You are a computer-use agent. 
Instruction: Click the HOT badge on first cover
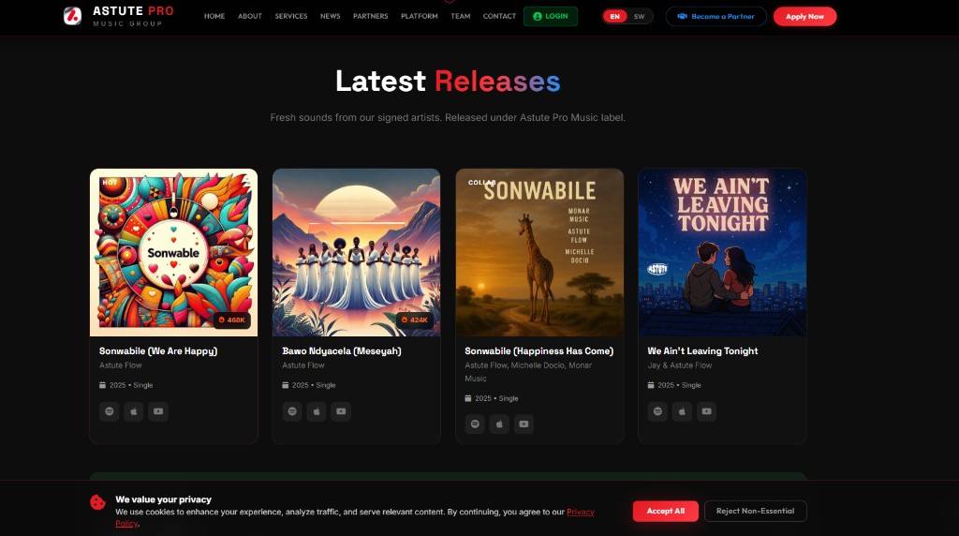(110, 183)
